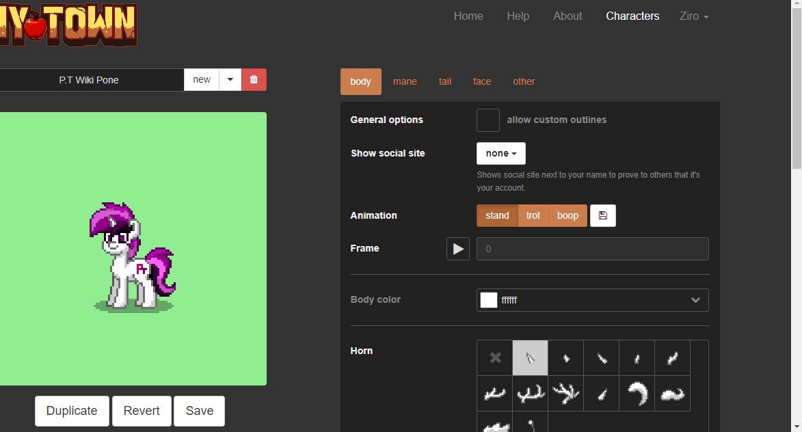The image size is (802, 432).
Task: Expand the Body color picker chevron
Action: [x=695, y=300]
